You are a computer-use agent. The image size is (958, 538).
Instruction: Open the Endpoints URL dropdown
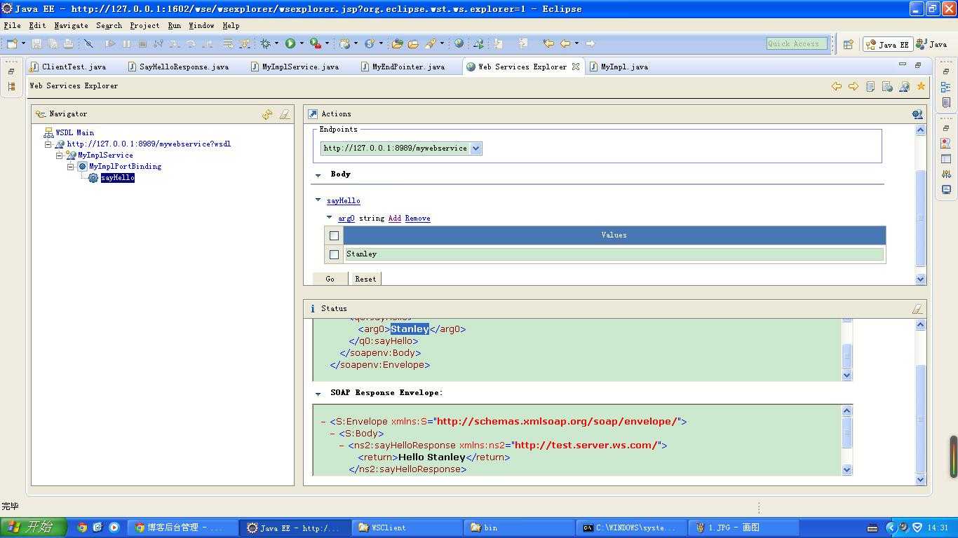pos(475,149)
